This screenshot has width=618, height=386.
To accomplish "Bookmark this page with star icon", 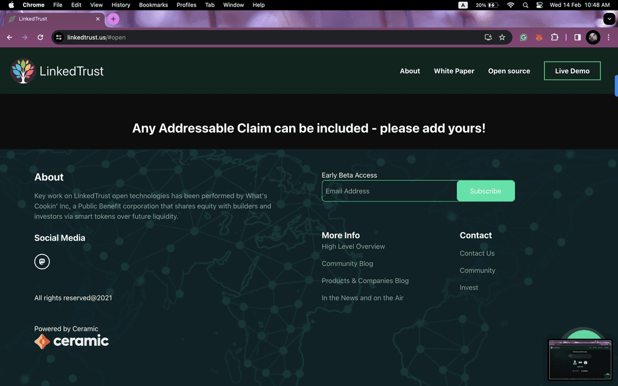I will pos(502,37).
